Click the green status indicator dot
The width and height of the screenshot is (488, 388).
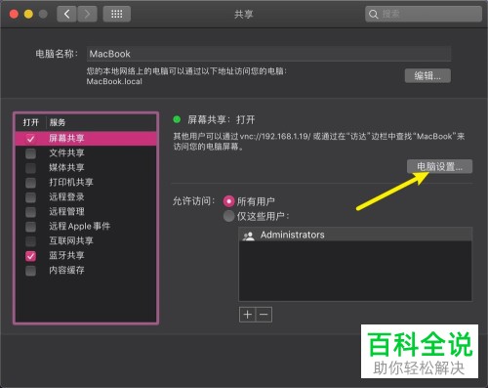[x=177, y=119]
